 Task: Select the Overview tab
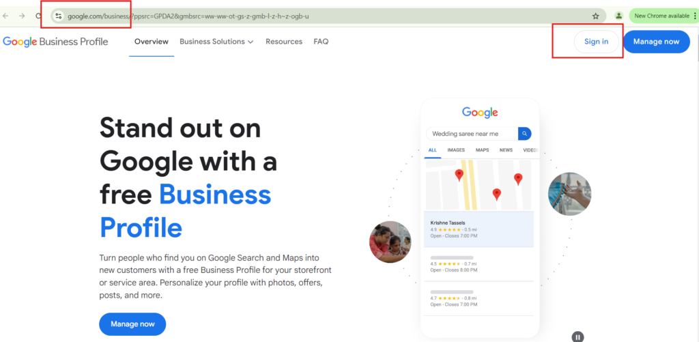pos(152,42)
